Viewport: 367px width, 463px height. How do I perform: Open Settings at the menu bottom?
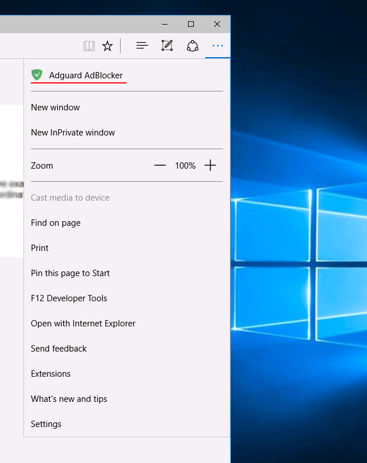point(46,424)
